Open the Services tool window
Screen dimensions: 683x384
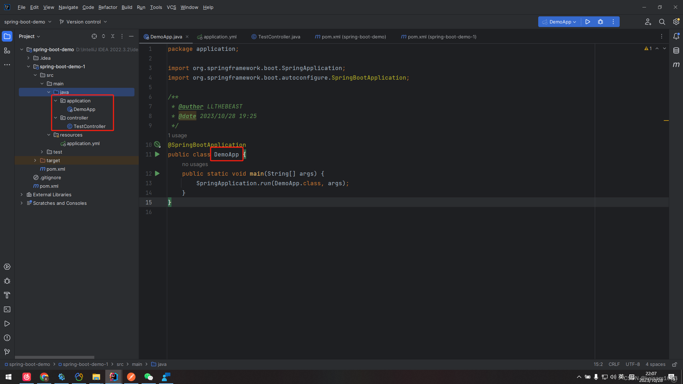(x=7, y=267)
